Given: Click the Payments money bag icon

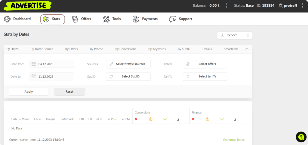Looking at the screenshot, I should coord(136,19).
